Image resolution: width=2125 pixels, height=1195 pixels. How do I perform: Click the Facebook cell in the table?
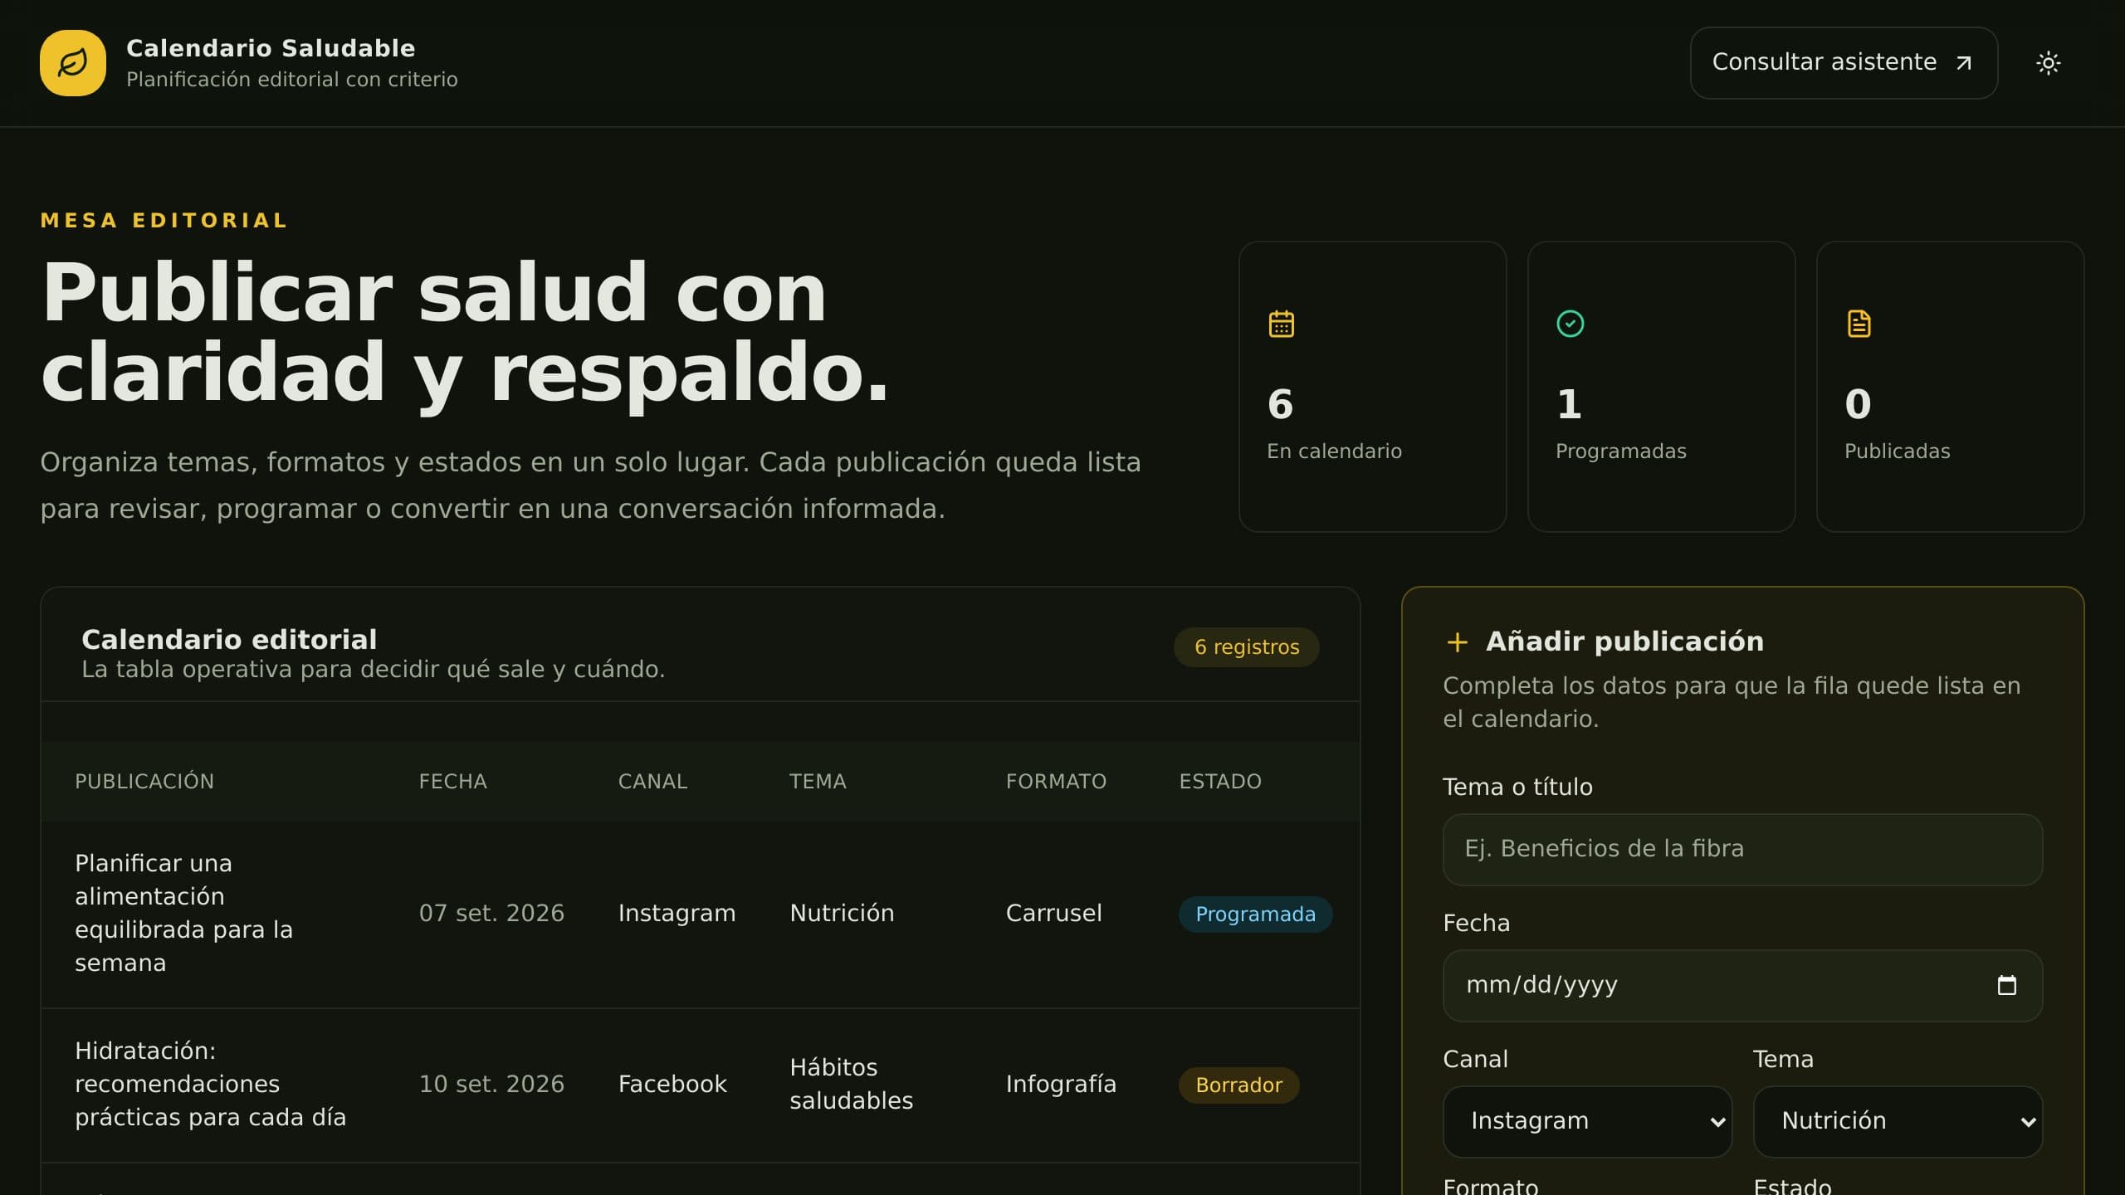pos(672,1085)
